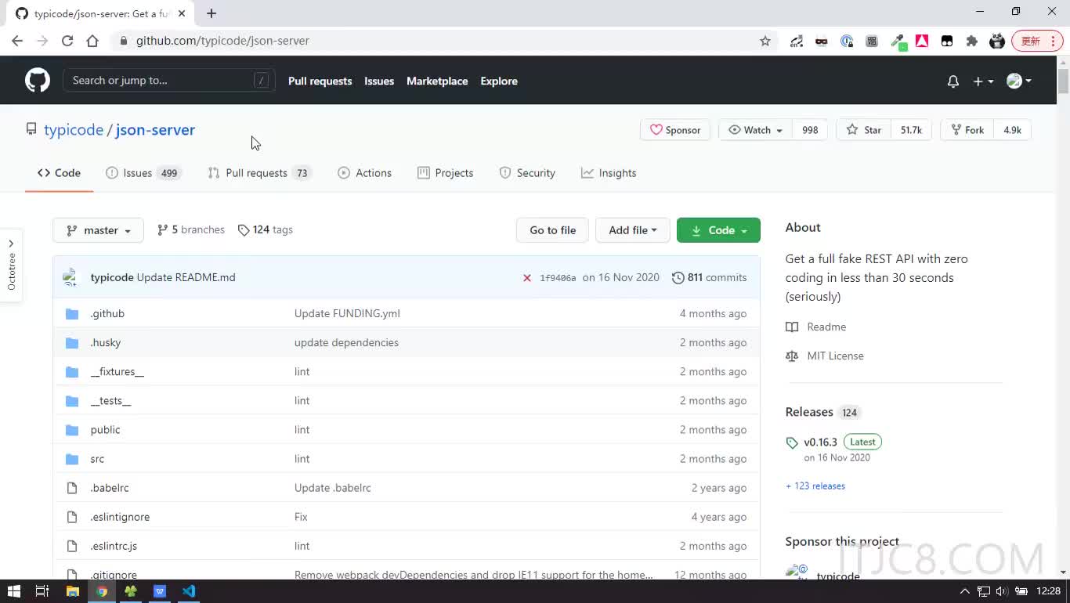The width and height of the screenshot is (1070, 603).
Task: View the 811 commits history
Action: (x=709, y=277)
